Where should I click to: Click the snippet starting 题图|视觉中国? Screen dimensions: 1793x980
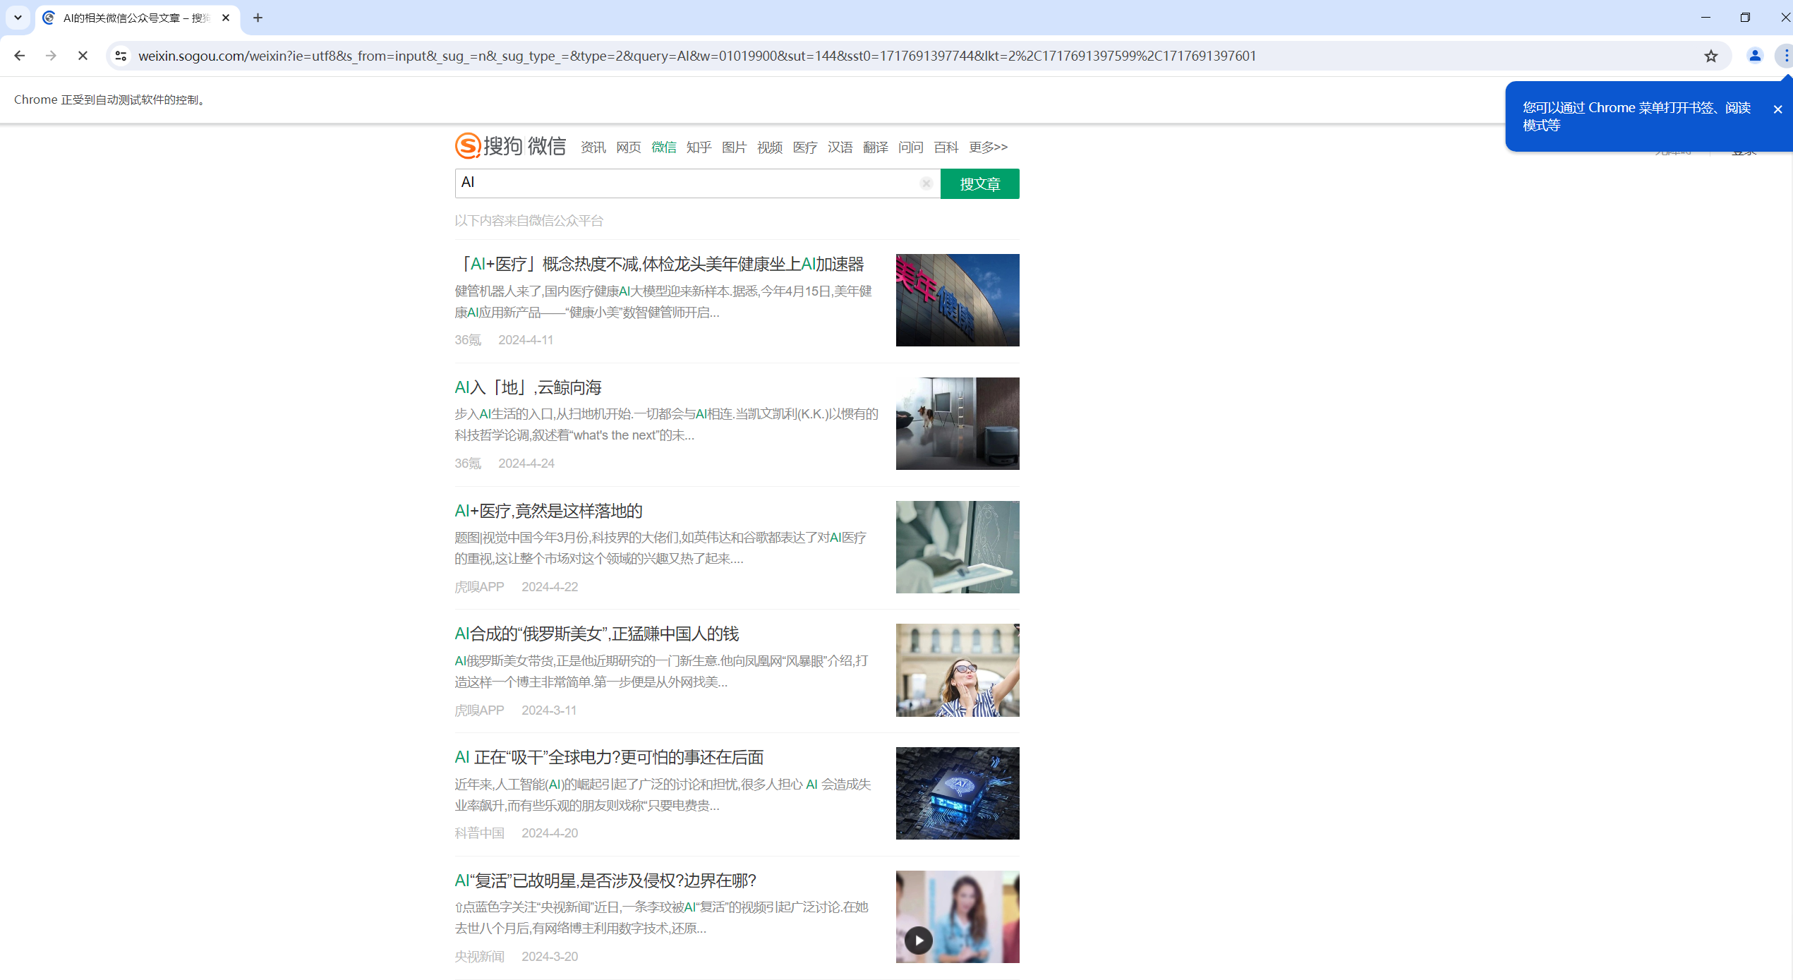(660, 548)
